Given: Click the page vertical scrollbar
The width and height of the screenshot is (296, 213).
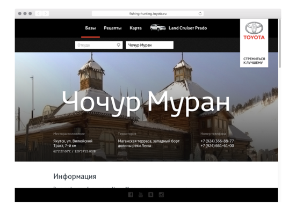Looking at the screenshot, I should 279,43.
